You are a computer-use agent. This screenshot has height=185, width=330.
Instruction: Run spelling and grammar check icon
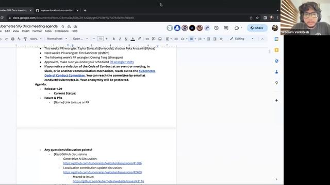point(19,39)
